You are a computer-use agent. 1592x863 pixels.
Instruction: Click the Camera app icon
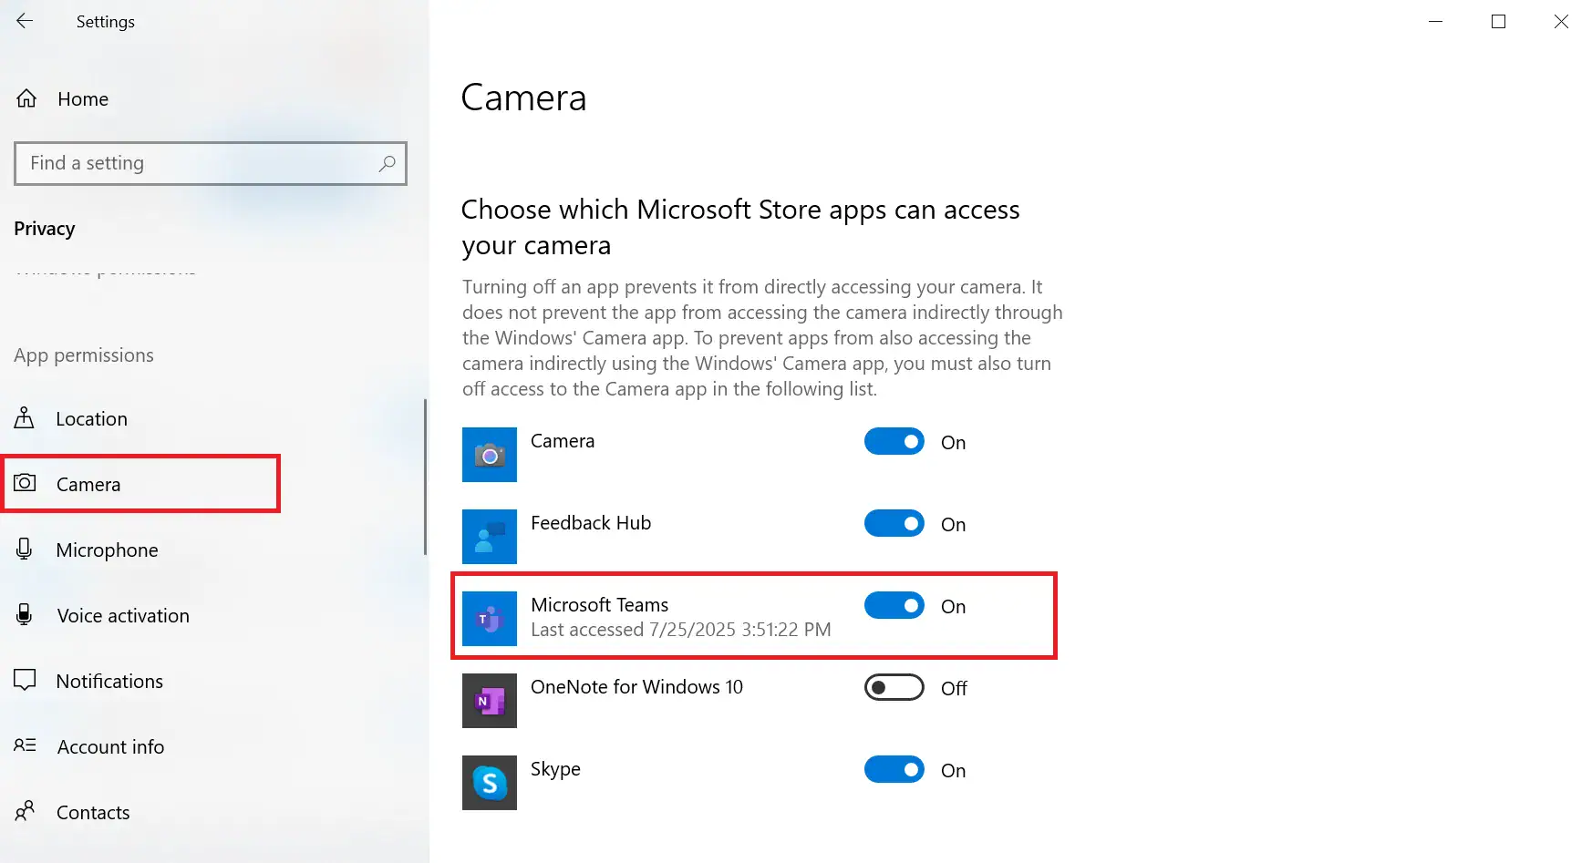point(490,455)
